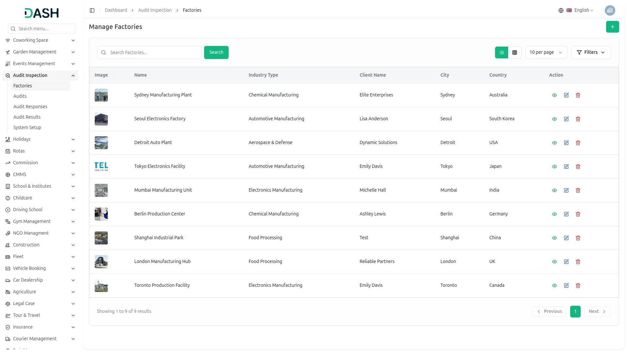Open the user profile avatar
627x352 pixels.
click(610, 10)
